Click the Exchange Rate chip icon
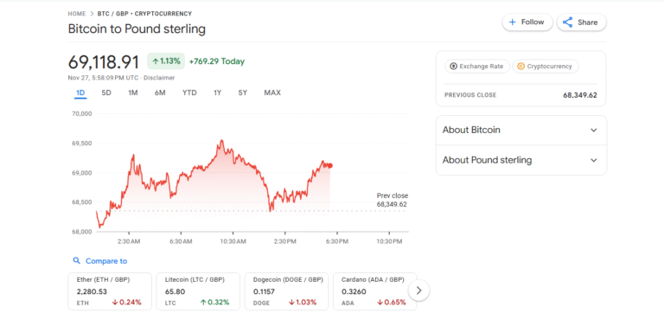664x319 pixels. pos(454,66)
